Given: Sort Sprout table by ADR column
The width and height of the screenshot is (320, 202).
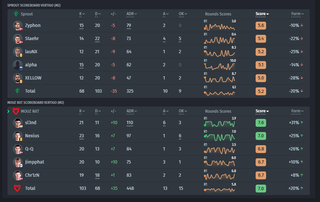Looking at the screenshot, I should pos(132,14).
